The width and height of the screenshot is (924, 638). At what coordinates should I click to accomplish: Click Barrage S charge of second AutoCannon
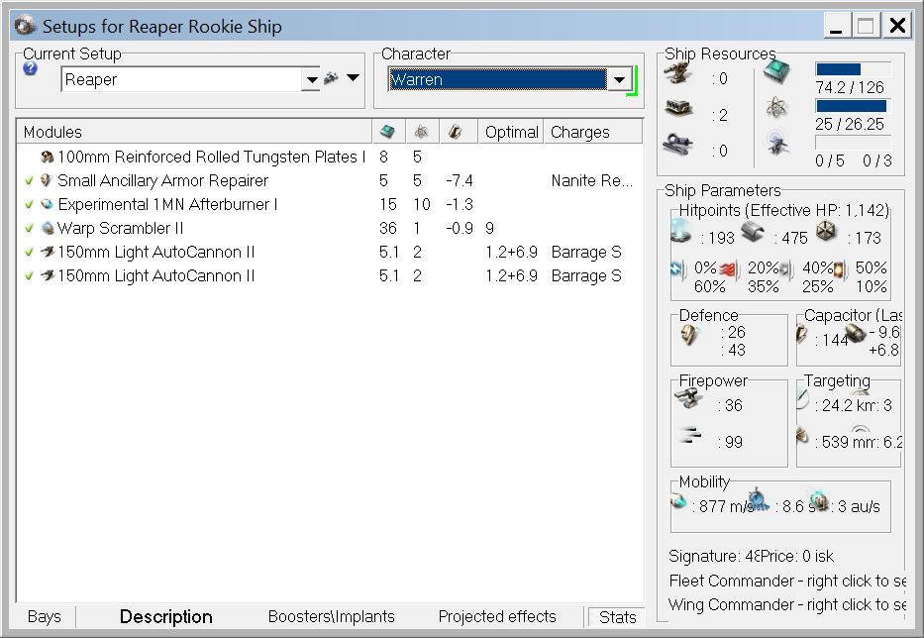[586, 275]
